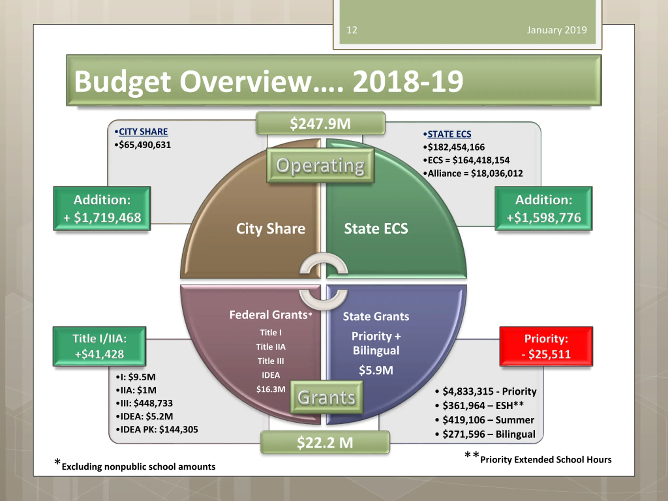The image size is (668, 501).
Task: Click the Title I/IIA +$41,428 box
Action: 99,346
